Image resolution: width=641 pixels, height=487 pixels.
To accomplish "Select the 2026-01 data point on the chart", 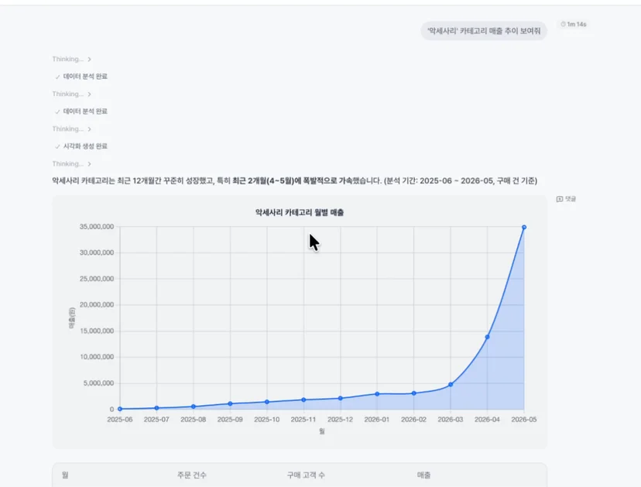I will [x=377, y=394].
